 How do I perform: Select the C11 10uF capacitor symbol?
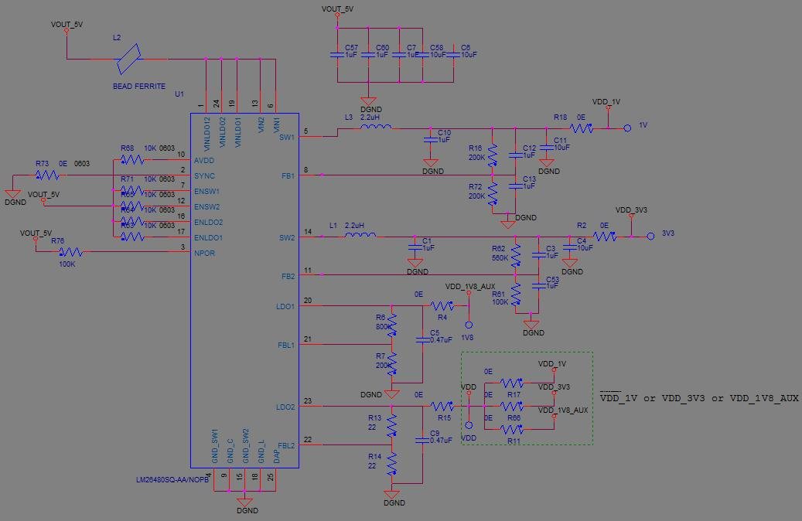[546, 147]
